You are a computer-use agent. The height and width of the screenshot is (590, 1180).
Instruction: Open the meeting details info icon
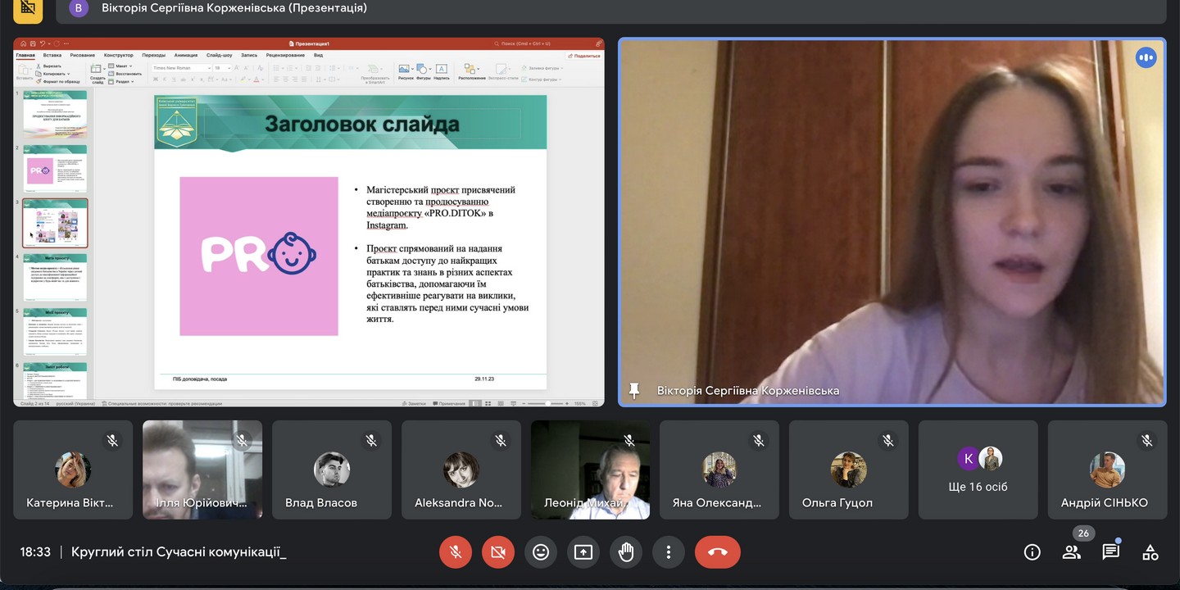[1032, 552]
